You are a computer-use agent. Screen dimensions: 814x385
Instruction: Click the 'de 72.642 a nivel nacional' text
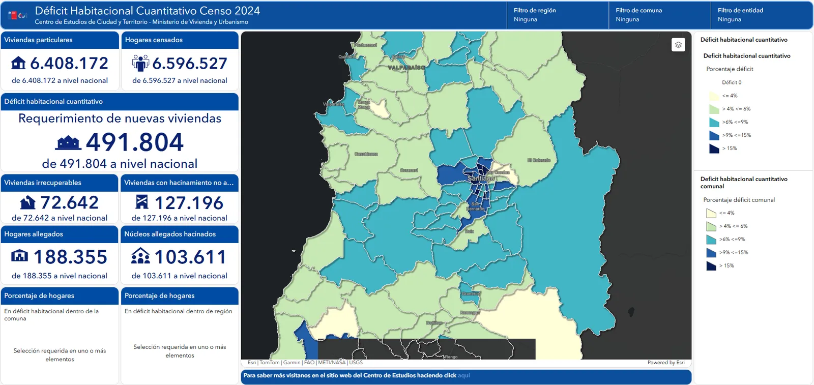pyautogui.click(x=60, y=218)
